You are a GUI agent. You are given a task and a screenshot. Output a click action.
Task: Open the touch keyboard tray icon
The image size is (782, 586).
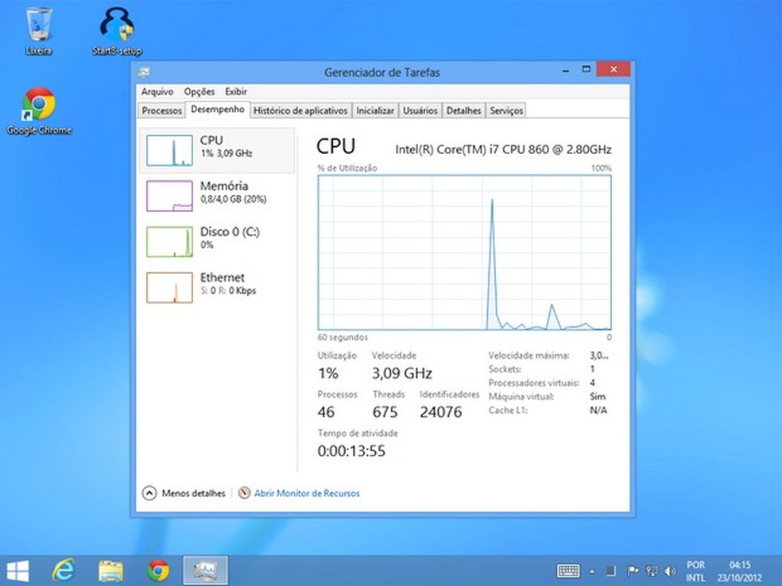click(x=568, y=571)
